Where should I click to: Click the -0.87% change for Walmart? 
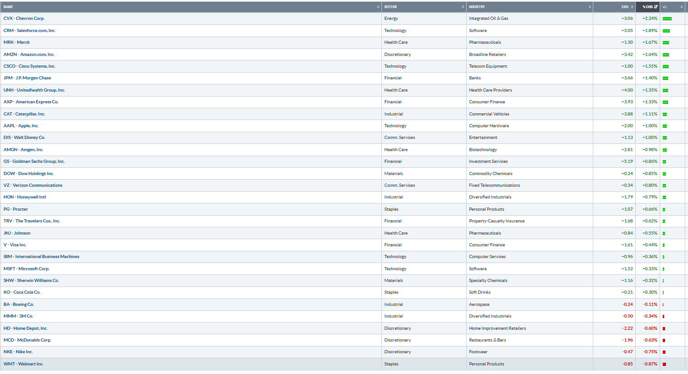point(650,364)
